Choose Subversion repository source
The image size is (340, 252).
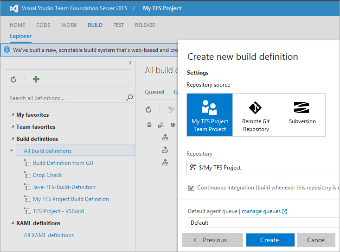[x=302, y=115]
